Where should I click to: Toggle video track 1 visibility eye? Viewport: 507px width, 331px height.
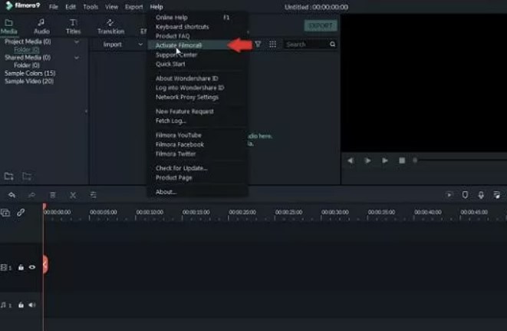coord(32,267)
